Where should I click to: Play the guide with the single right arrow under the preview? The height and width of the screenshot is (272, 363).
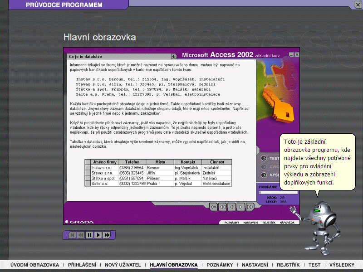[98, 235]
